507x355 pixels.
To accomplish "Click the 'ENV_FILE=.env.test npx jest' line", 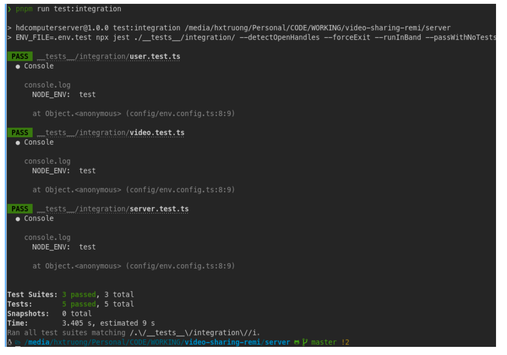I will (252, 38).
